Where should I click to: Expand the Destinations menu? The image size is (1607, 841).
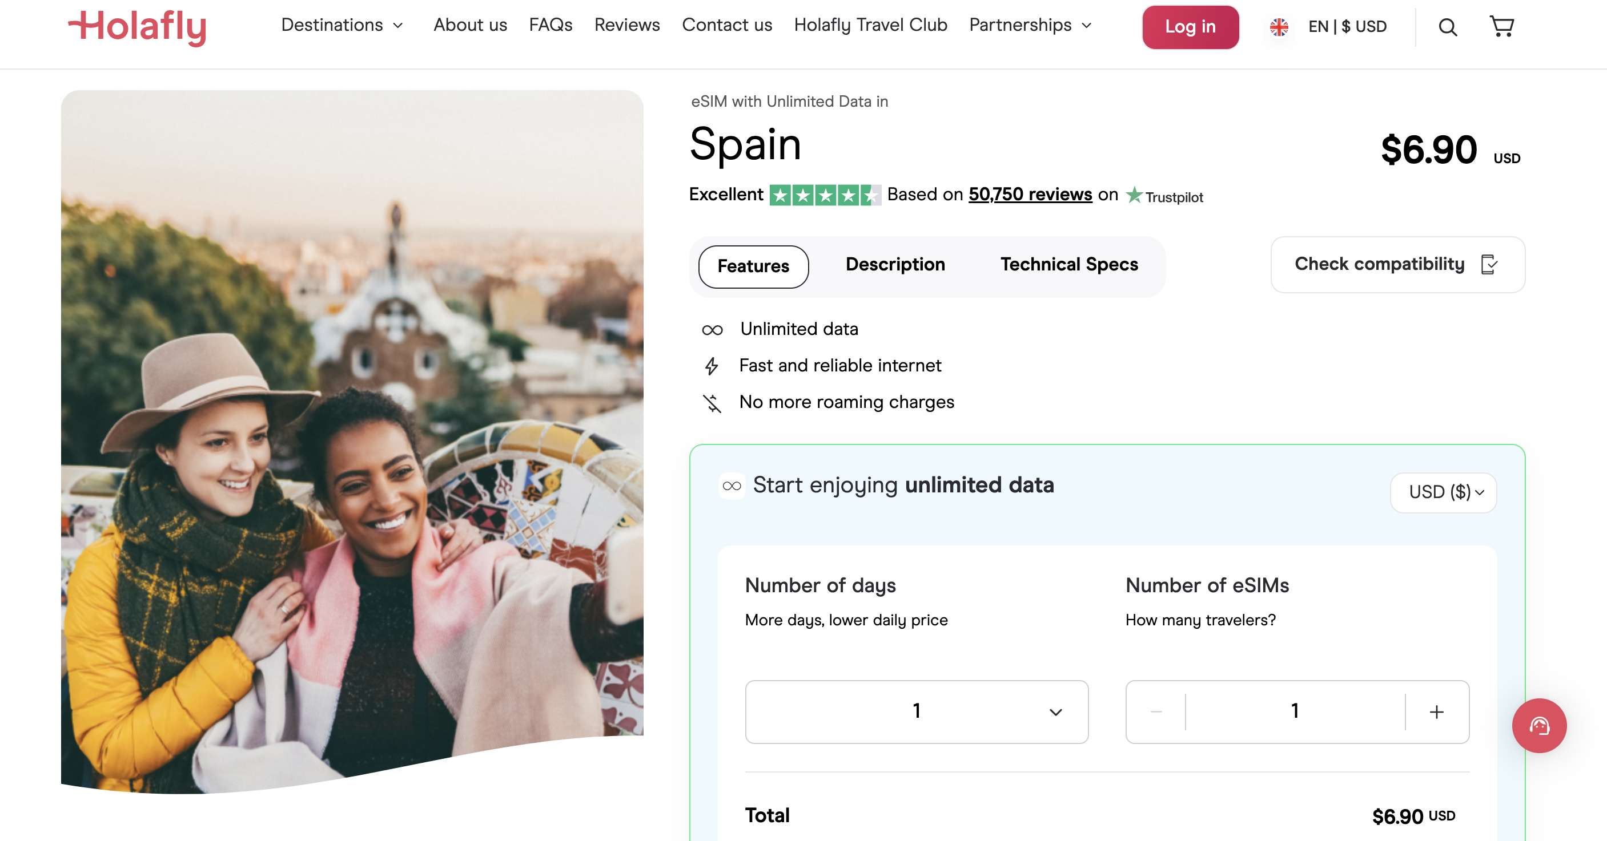click(x=342, y=25)
